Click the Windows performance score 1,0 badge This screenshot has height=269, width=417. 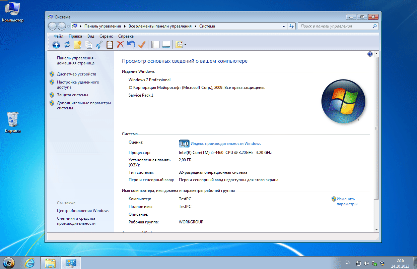pos(184,144)
